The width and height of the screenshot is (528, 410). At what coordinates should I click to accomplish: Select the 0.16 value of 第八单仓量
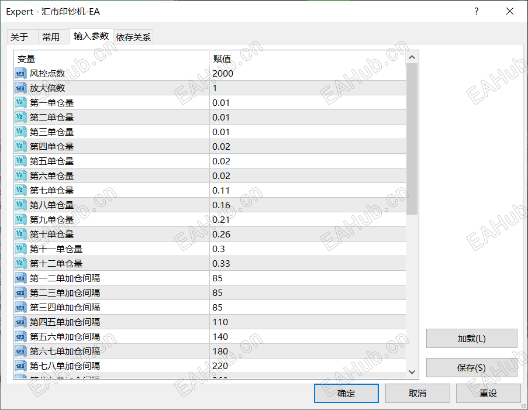221,205
